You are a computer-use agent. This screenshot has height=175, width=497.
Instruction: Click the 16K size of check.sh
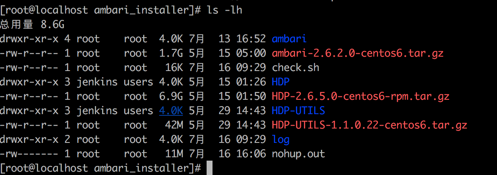pyautogui.click(x=174, y=68)
